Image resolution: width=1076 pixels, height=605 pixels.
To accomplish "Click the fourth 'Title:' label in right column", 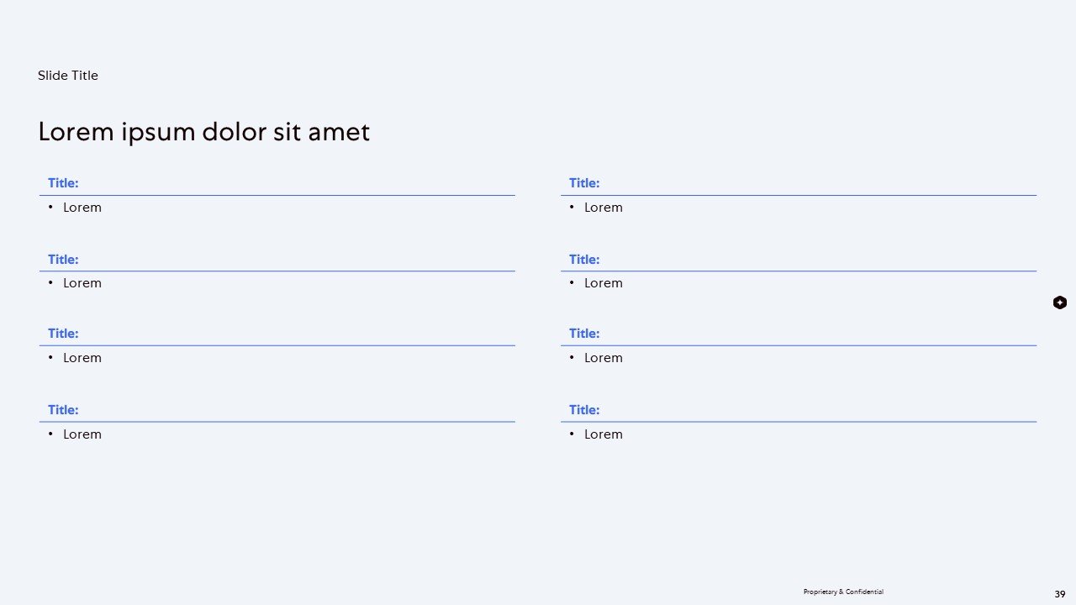I will 584,410.
